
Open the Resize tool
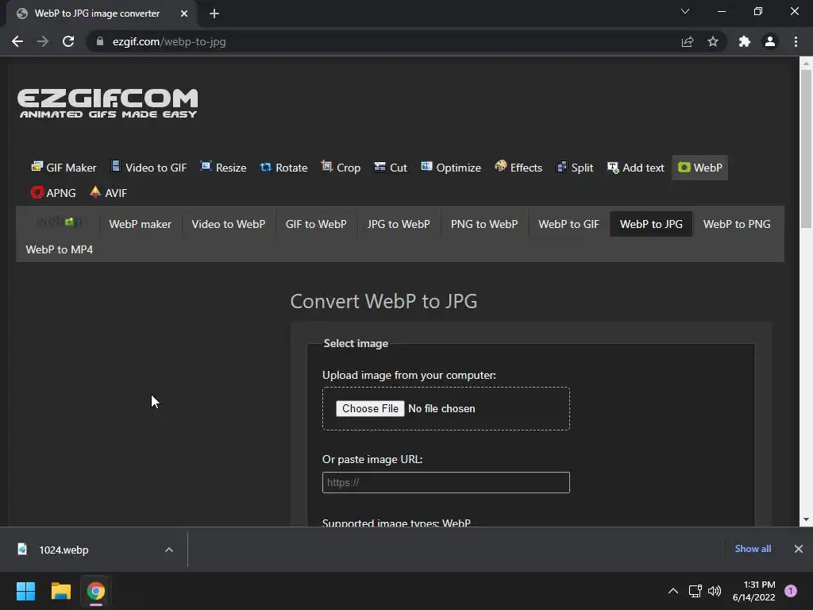223,168
